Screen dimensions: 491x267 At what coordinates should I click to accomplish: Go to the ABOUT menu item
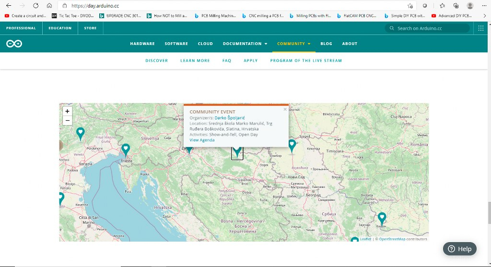point(350,44)
